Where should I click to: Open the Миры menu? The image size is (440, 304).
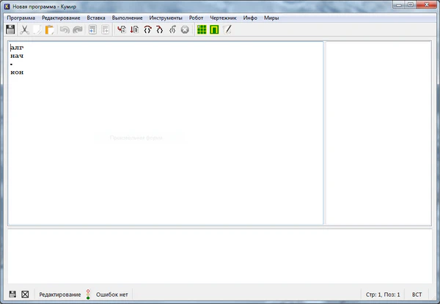click(271, 17)
